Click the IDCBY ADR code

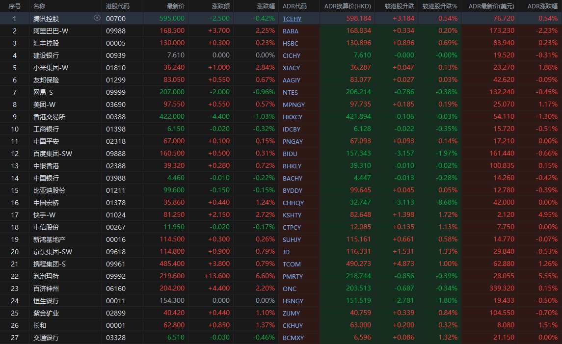pos(292,130)
